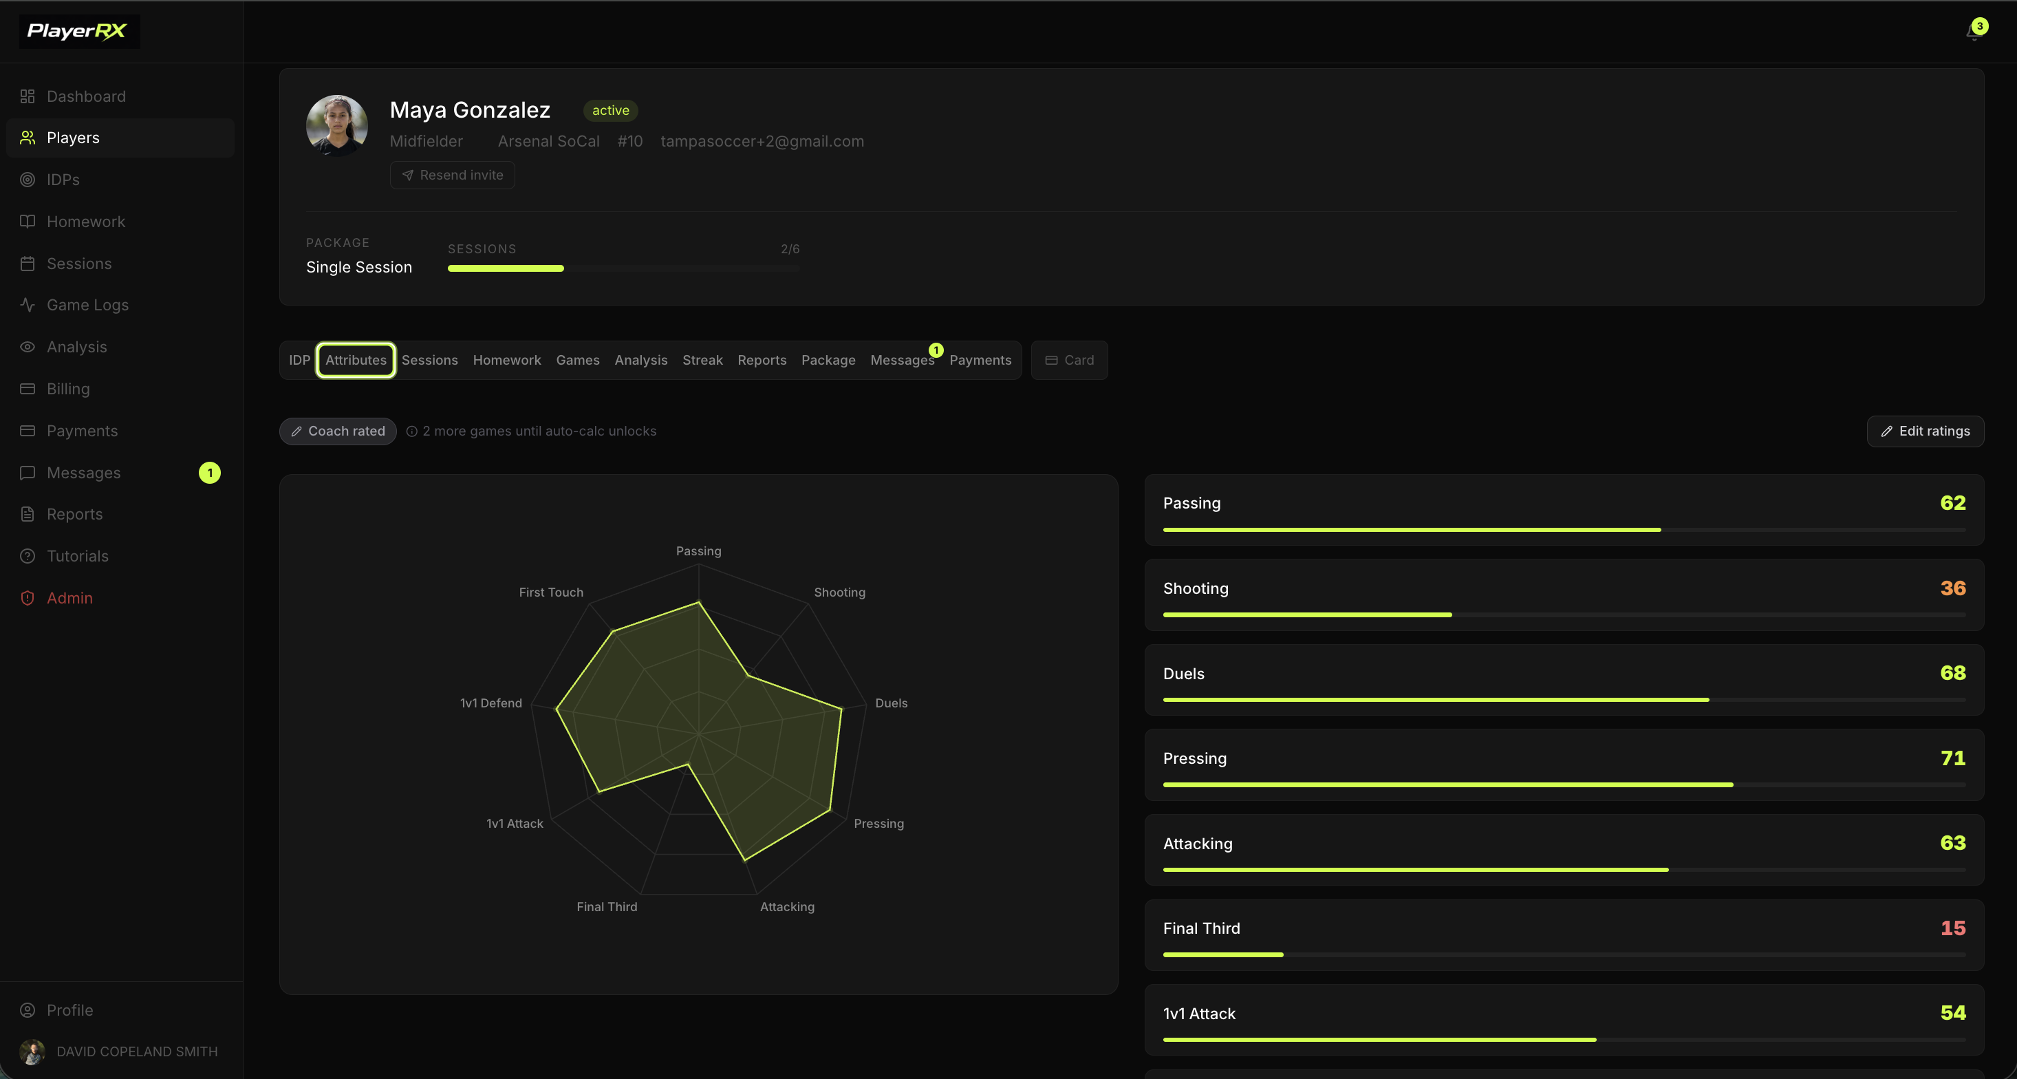Click the Duels attribute card

coord(1564,680)
